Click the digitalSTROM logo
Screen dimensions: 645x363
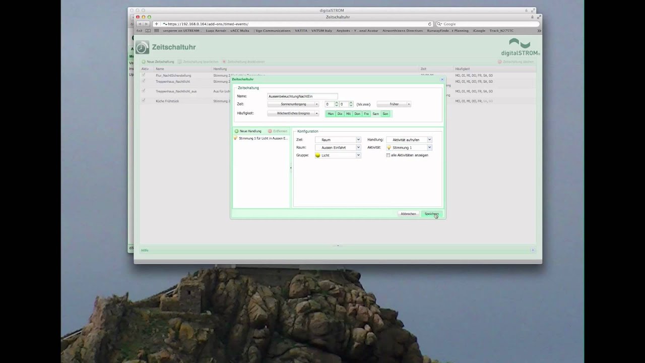pyautogui.click(x=521, y=47)
